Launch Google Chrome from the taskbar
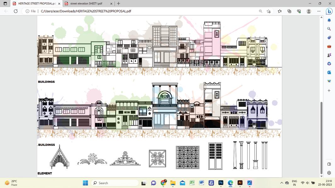335x188 pixels. pyautogui.click(x=164, y=183)
